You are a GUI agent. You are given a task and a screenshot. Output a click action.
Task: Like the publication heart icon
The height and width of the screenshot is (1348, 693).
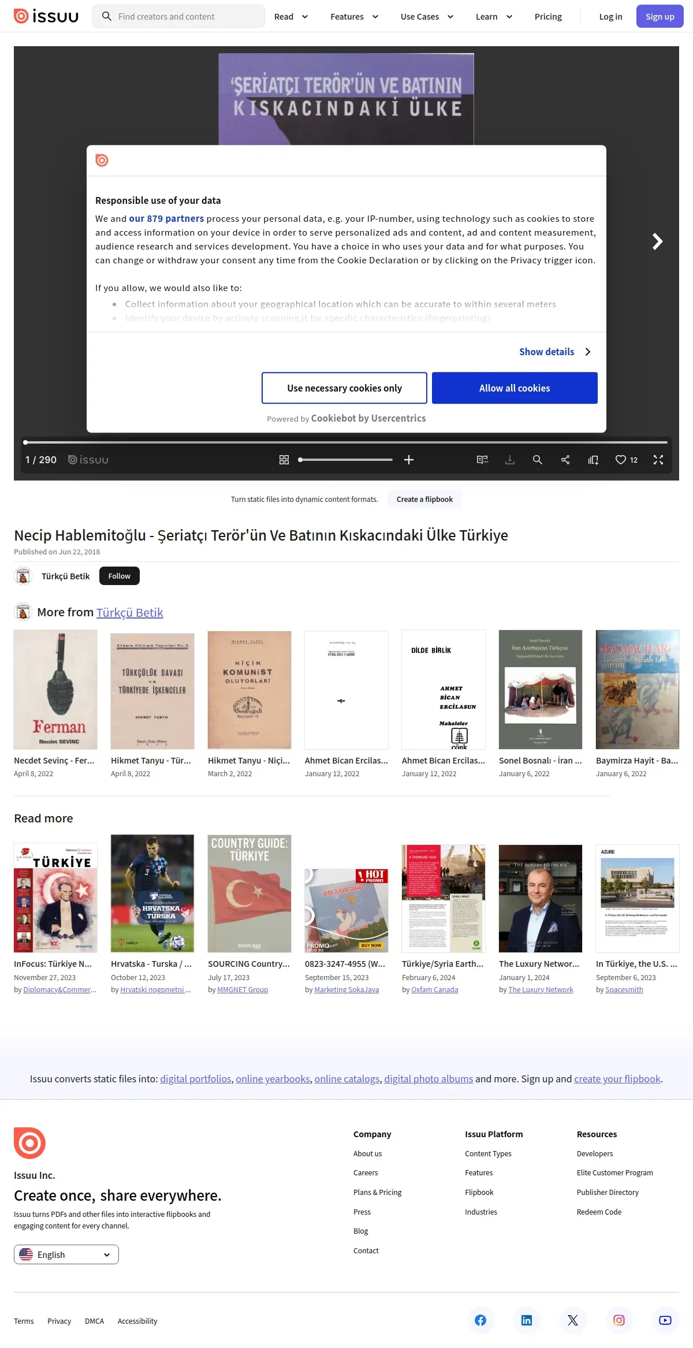click(x=621, y=460)
